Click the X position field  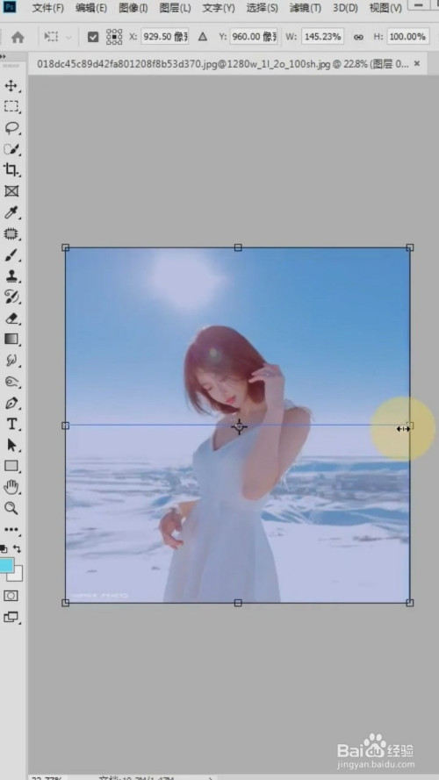[x=165, y=37]
